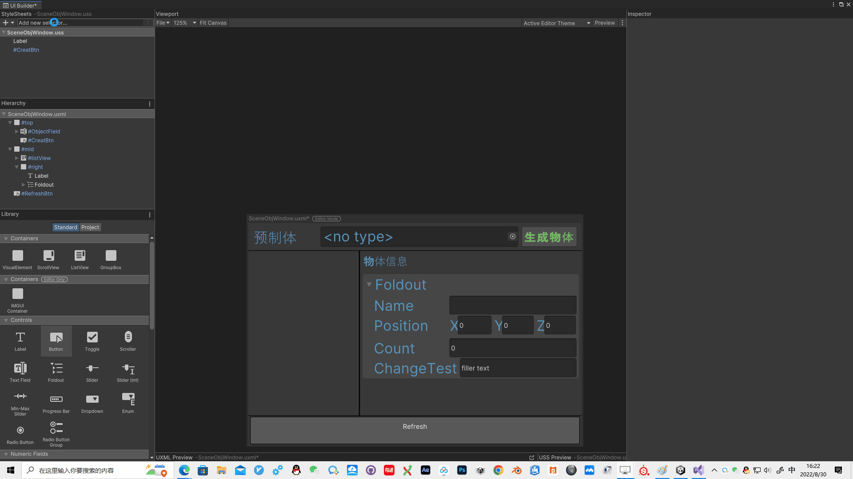Image resolution: width=853 pixels, height=479 pixels.
Task: Open the Active Editor Theme dropdown
Action: pyautogui.click(x=556, y=23)
